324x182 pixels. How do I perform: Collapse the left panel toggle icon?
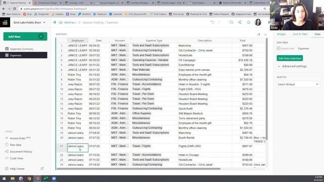(54, 22)
